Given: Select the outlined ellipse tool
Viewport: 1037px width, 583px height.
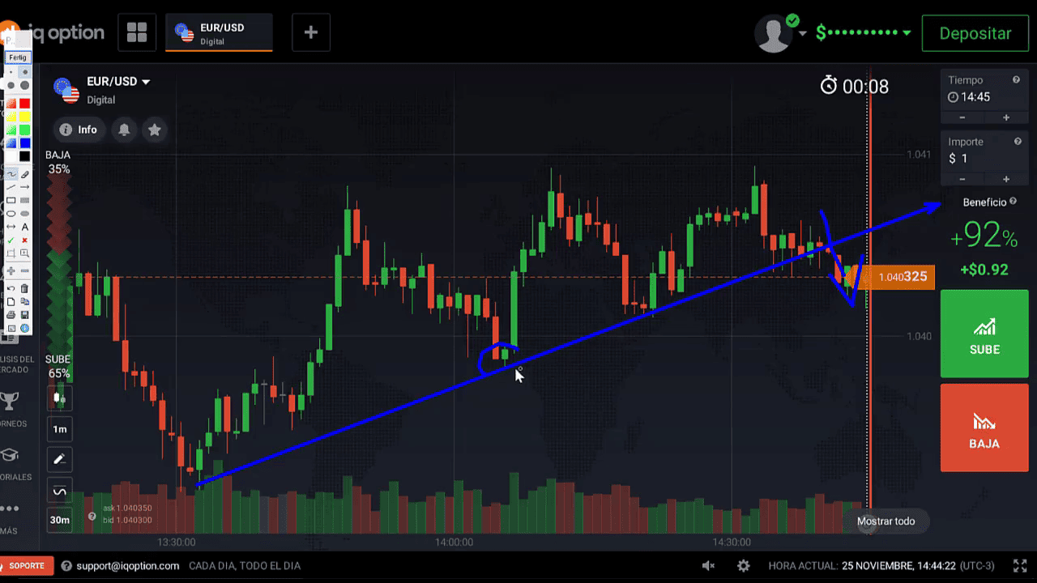Looking at the screenshot, I should pos(11,214).
